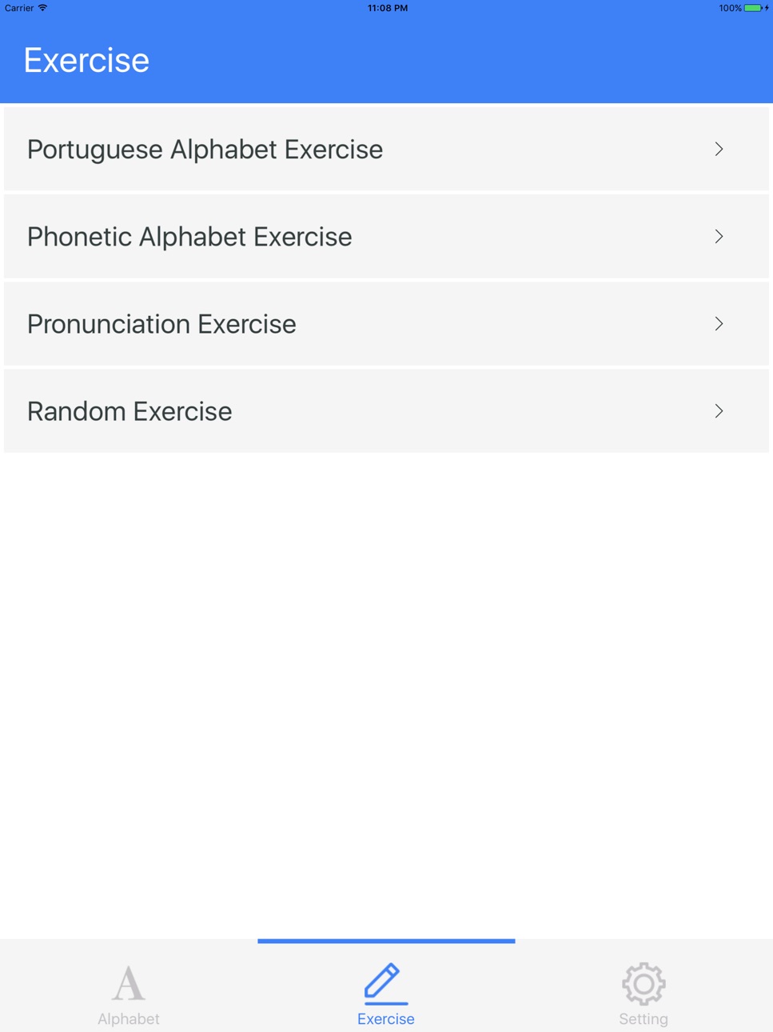This screenshot has width=773, height=1032.
Task: Click the Wi-Fi signal icon
Action: 43,8
